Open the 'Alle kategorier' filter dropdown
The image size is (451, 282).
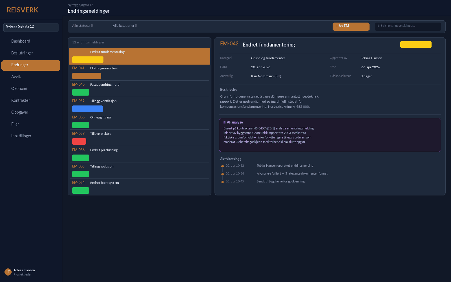(125, 25)
